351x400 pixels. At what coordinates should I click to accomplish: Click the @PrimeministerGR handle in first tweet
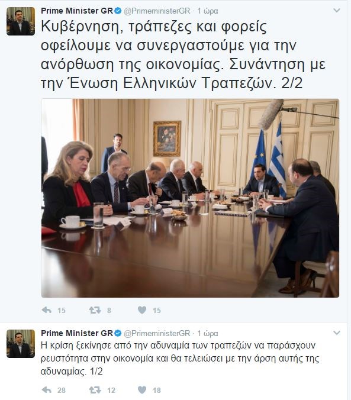click(157, 11)
